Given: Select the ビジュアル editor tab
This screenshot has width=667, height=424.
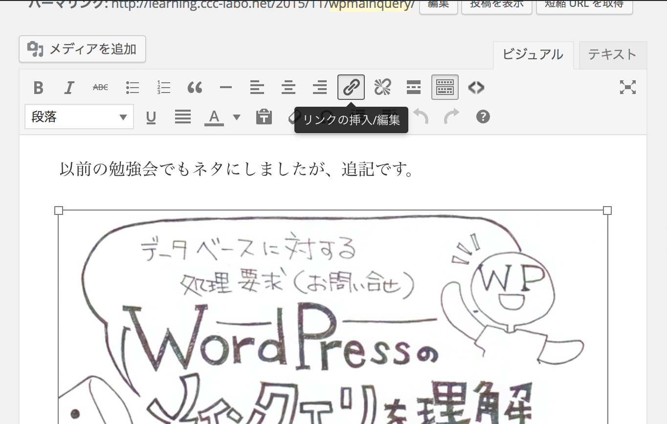Looking at the screenshot, I should [x=533, y=55].
